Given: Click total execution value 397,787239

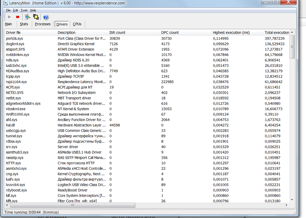Looking at the screenshot, I should click(x=275, y=38).
